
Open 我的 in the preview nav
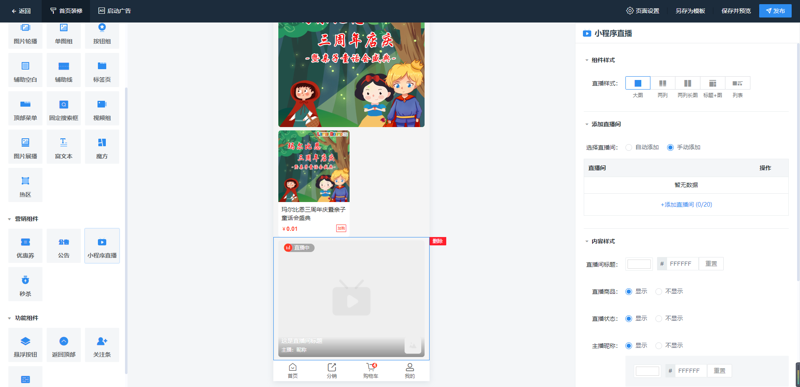click(x=410, y=371)
